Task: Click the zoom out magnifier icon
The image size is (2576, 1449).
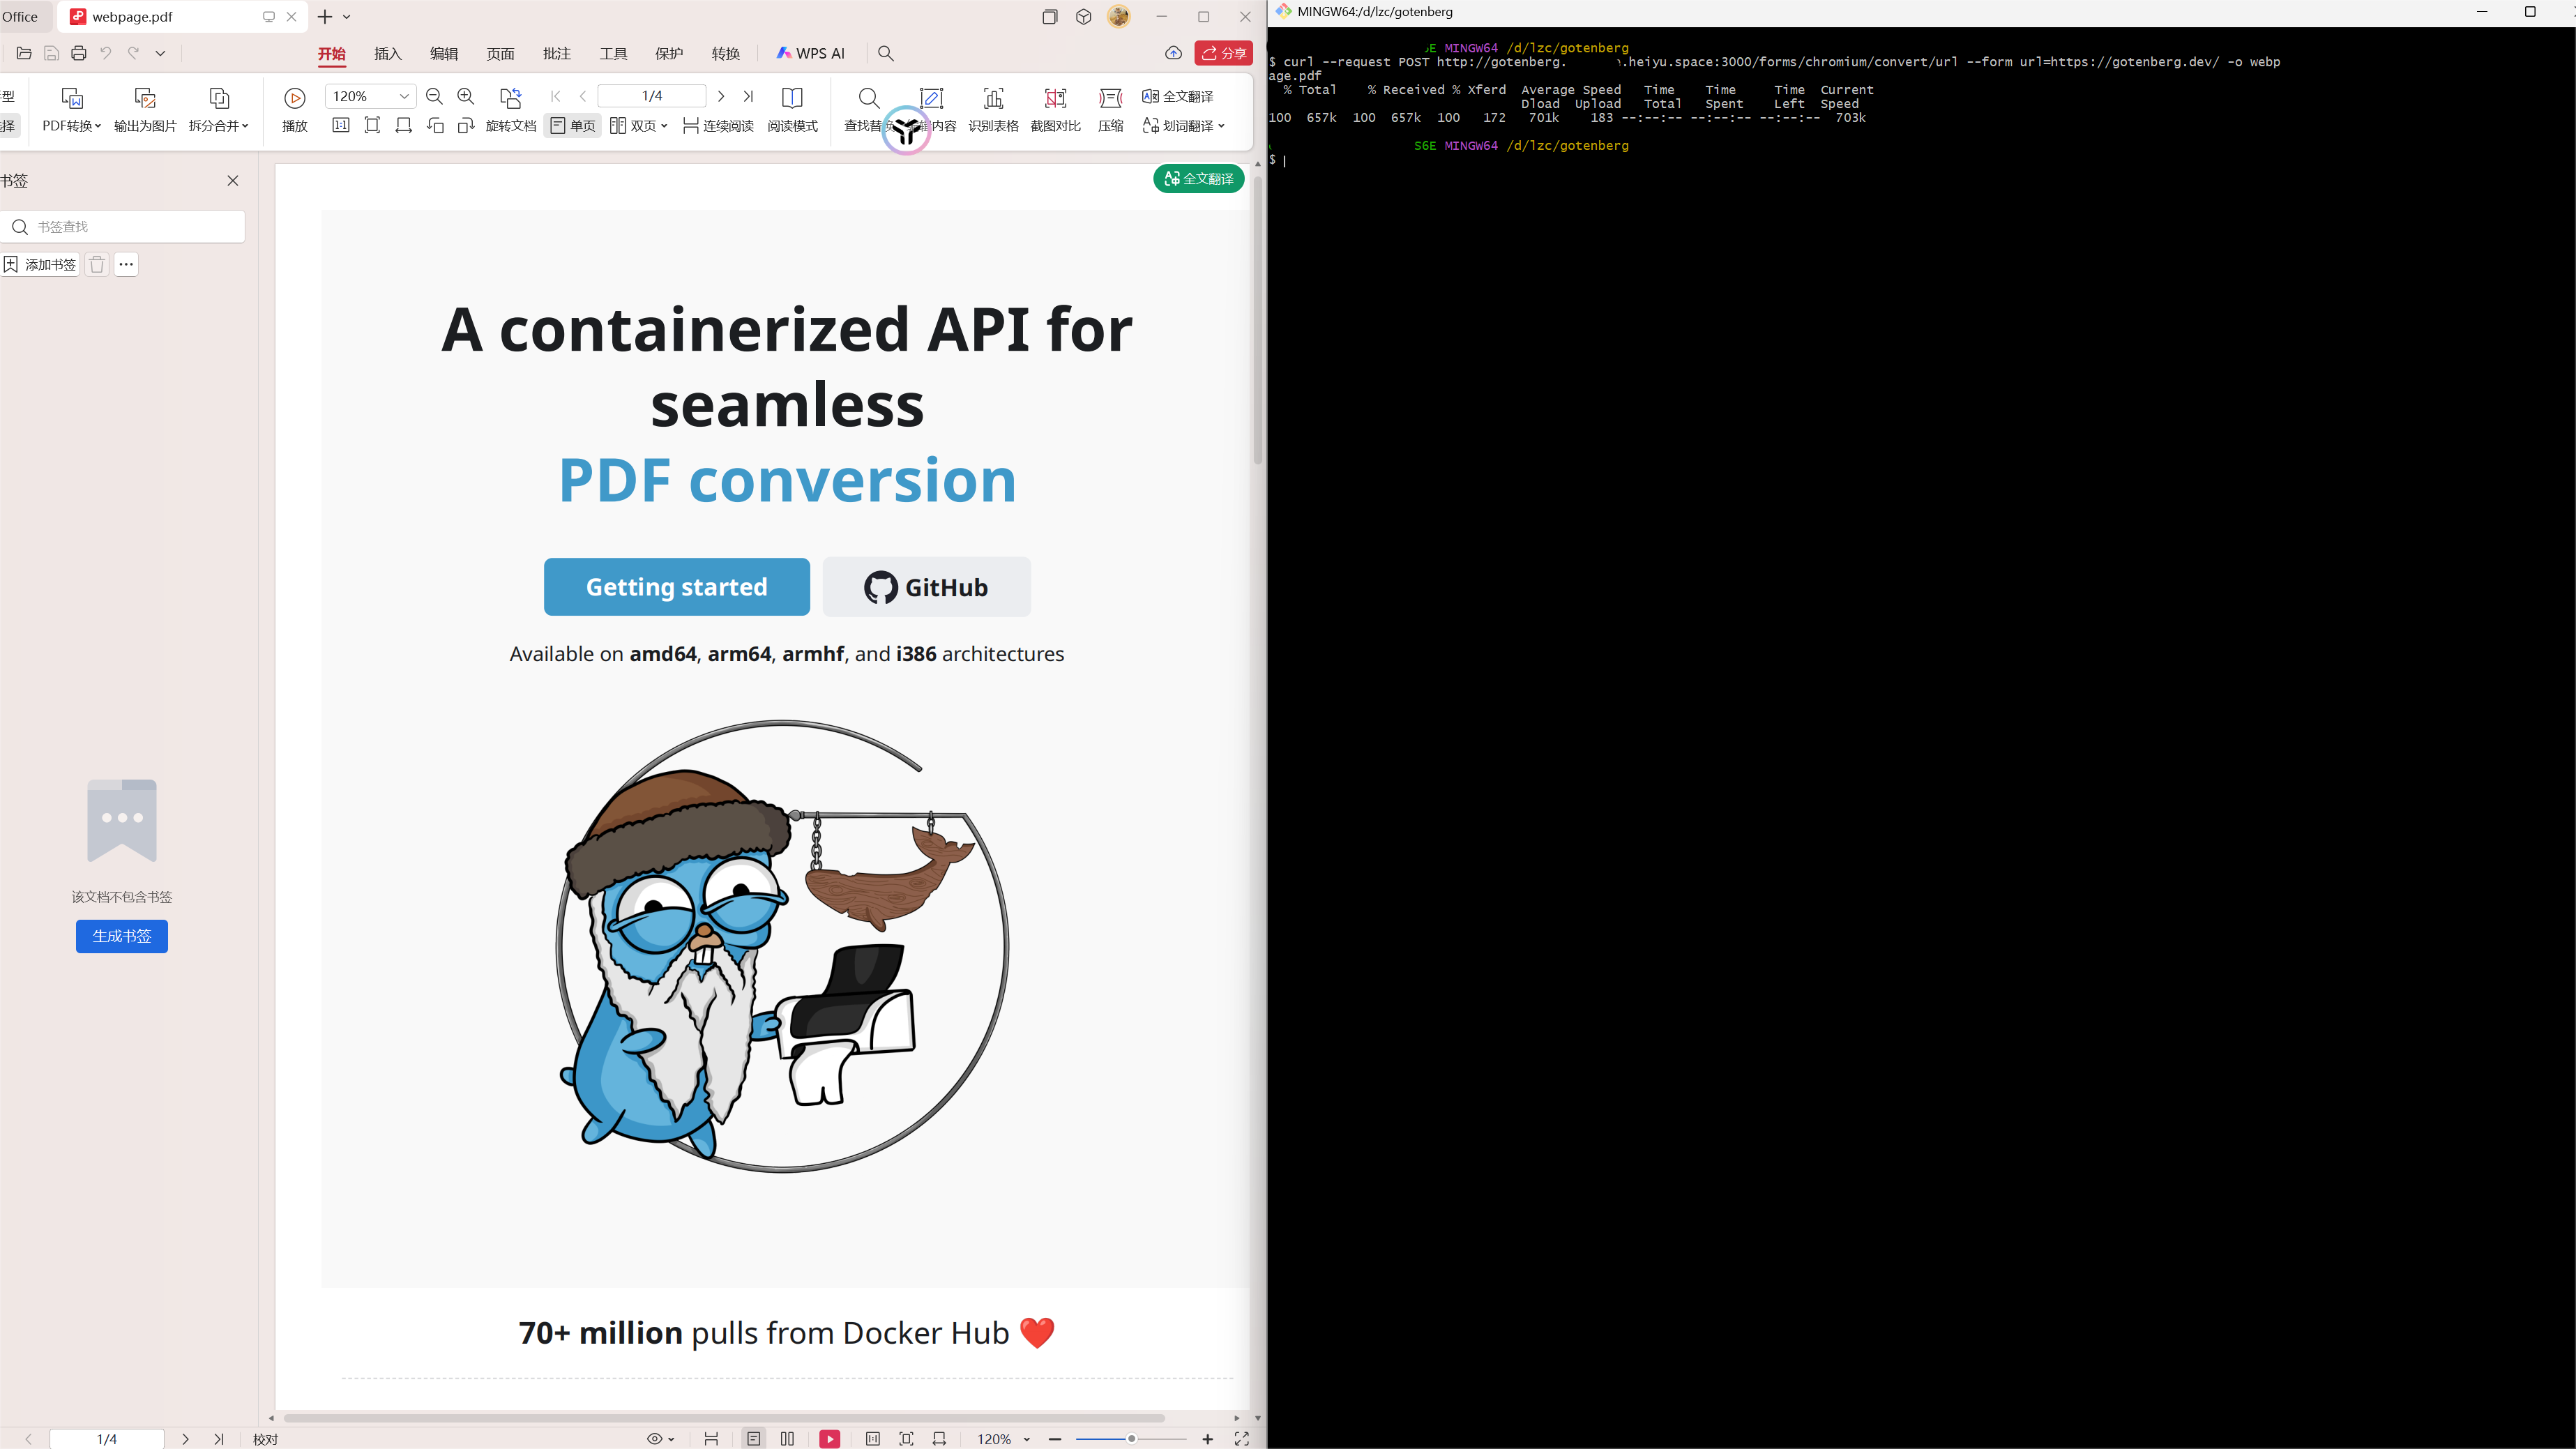Action: [x=434, y=96]
